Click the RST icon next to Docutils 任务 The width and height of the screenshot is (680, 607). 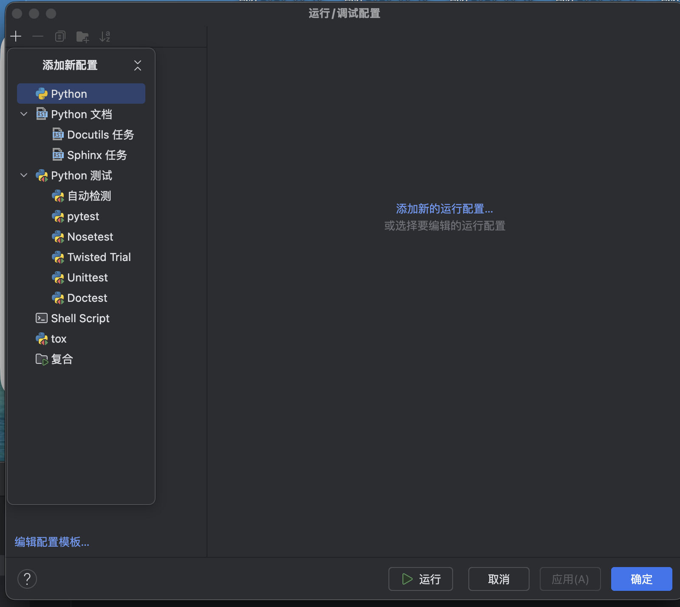click(58, 134)
